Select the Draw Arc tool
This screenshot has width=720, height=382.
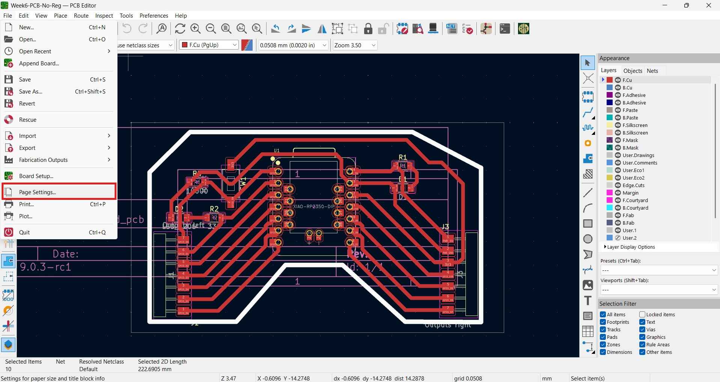[588, 208]
